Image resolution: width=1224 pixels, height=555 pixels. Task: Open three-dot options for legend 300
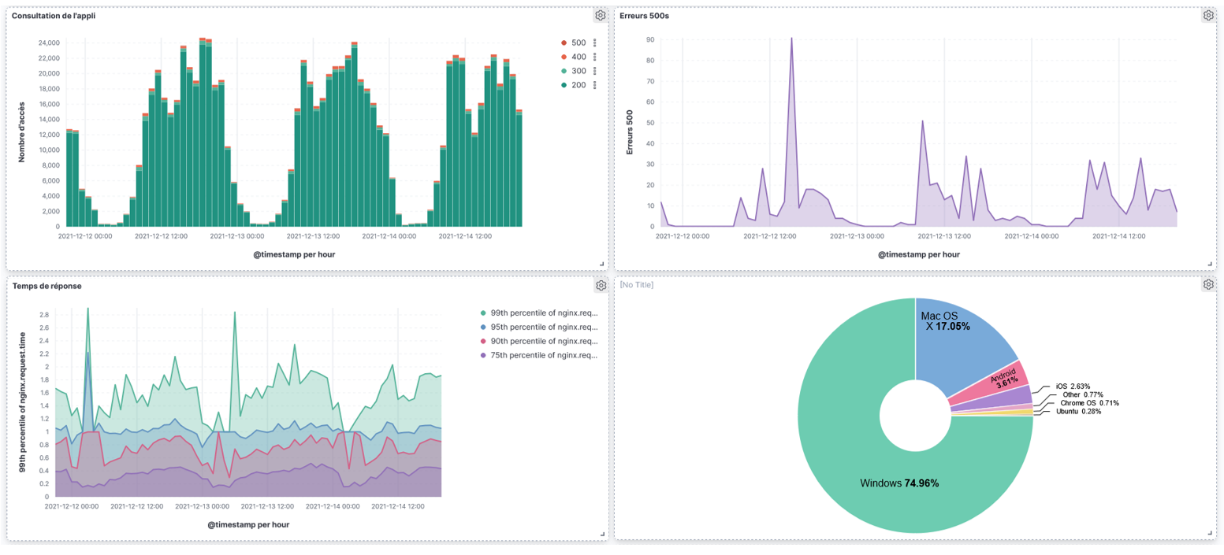595,71
